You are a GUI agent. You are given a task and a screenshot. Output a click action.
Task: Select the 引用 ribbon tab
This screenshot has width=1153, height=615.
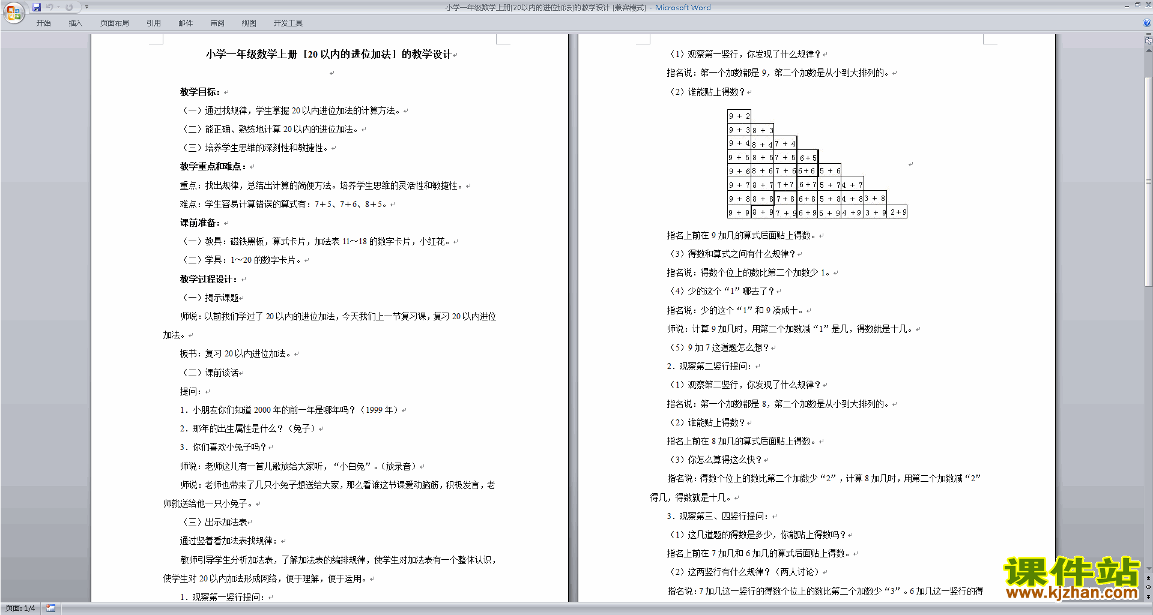tap(154, 23)
